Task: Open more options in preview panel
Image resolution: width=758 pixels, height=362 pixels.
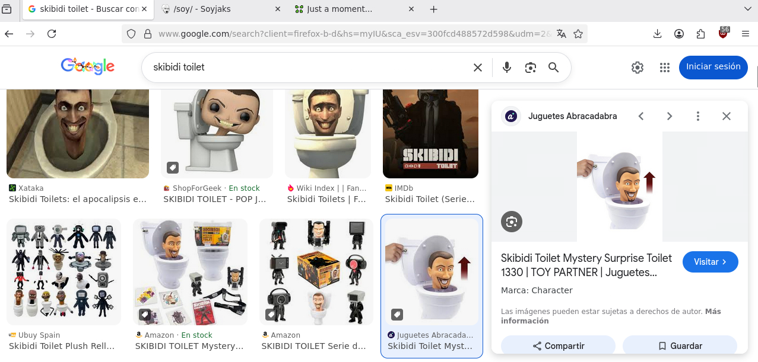Action: (698, 116)
